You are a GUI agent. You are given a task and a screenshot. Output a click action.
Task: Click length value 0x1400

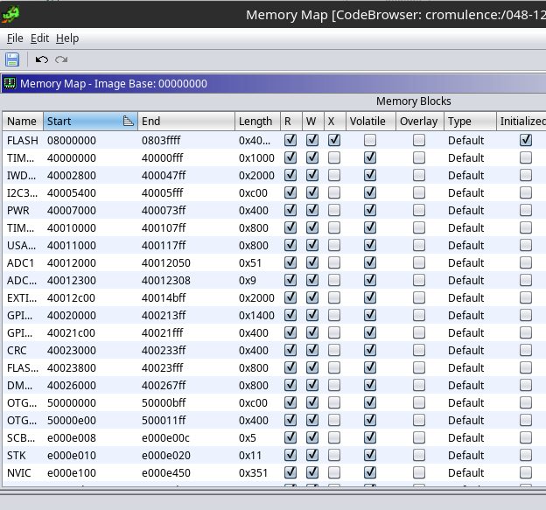coord(256,316)
